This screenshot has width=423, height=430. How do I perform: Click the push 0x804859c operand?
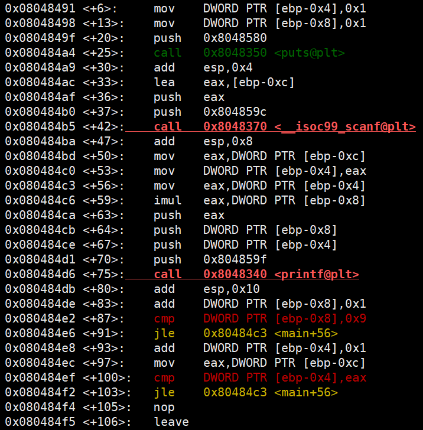pos(235,112)
